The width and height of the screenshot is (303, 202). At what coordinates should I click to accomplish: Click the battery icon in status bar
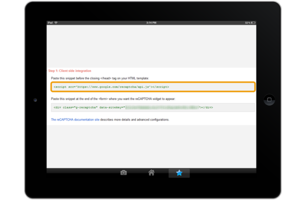click(252, 23)
